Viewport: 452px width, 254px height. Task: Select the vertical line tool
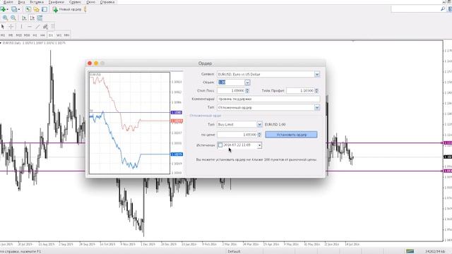[x=21, y=27]
